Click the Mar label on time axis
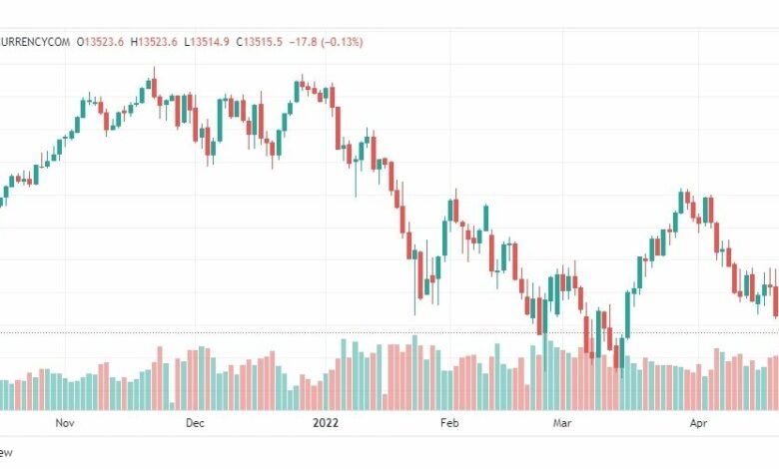The width and height of the screenshot is (779, 469). pos(562,423)
